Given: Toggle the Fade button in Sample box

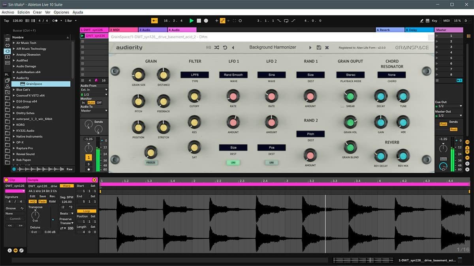Looking at the screenshot, I should (42, 201).
